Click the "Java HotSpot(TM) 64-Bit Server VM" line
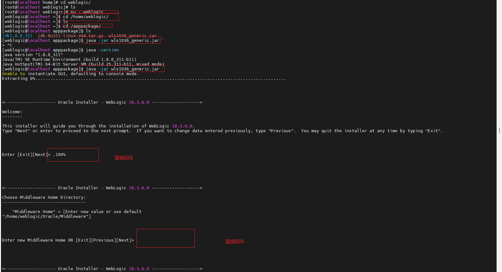This screenshot has height=272, width=502. click(x=83, y=64)
